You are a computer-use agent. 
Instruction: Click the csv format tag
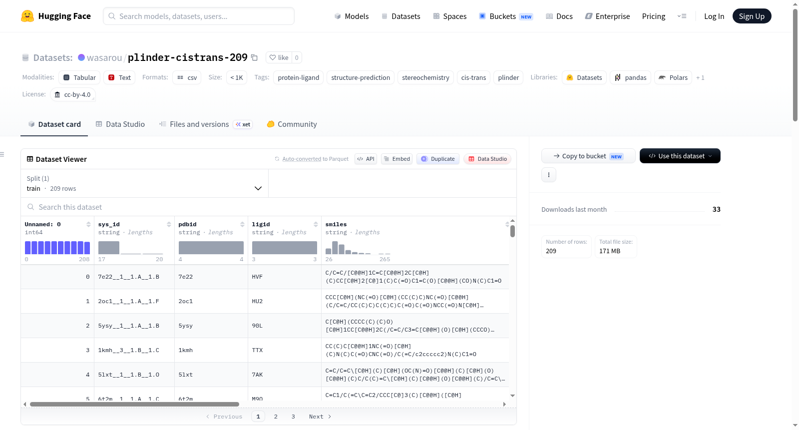point(187,77)
